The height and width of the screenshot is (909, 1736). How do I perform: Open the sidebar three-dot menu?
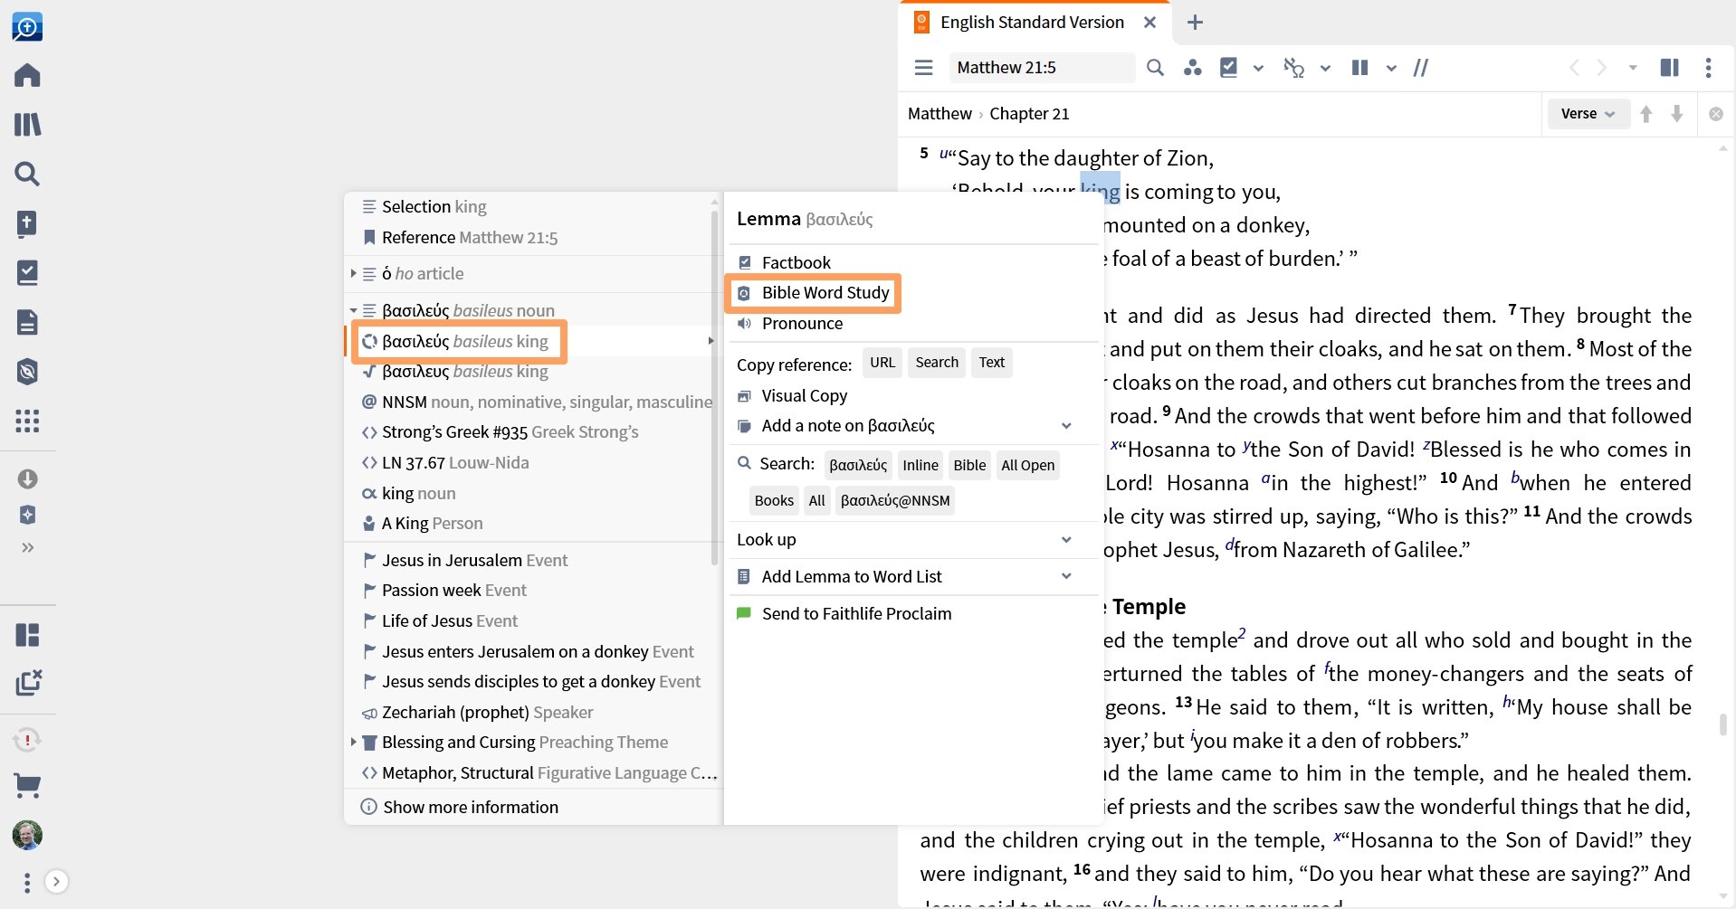coord(27,882)
